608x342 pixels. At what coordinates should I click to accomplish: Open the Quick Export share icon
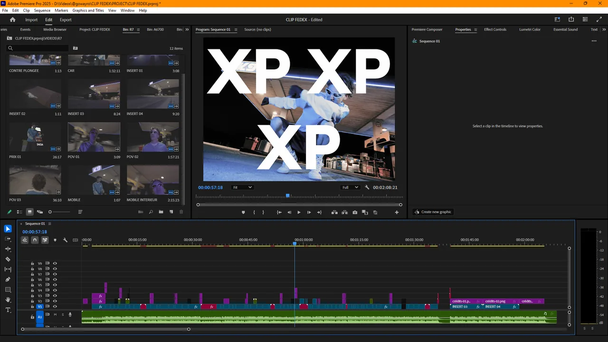571,19
